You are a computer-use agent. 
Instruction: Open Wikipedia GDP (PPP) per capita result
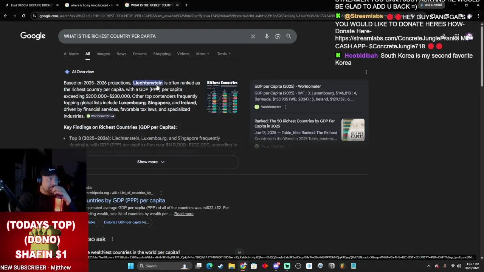tap(126, 200)
